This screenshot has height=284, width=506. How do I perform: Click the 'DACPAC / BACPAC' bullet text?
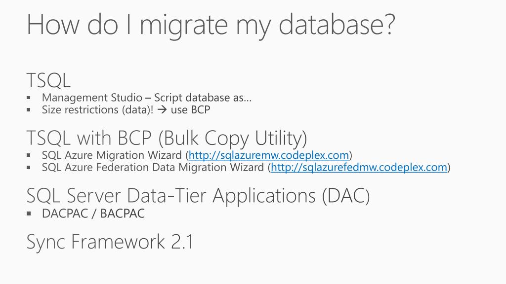pos(93,213)
